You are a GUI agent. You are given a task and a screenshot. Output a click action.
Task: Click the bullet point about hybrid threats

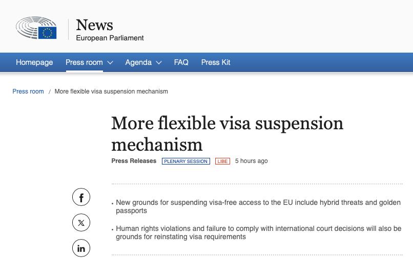[x=258, y=206]
